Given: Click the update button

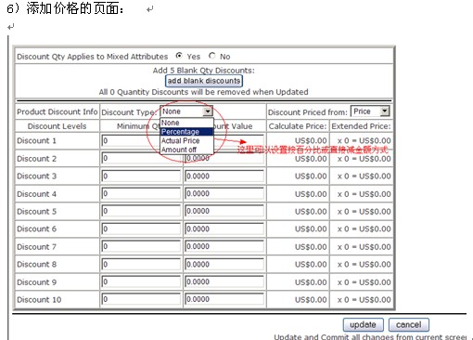Looking at the screenshot, I should [x=364, y=324].
